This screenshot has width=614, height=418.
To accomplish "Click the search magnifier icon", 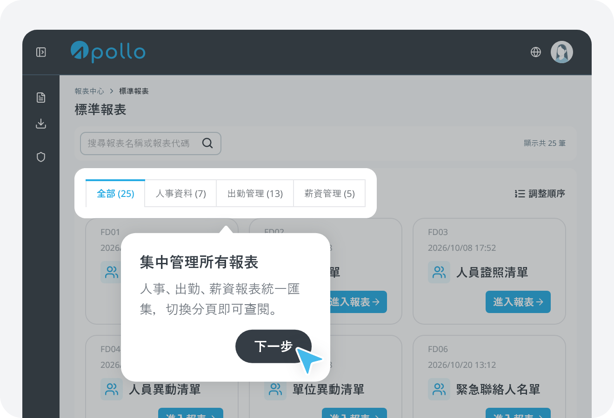I will pos(207,143).
